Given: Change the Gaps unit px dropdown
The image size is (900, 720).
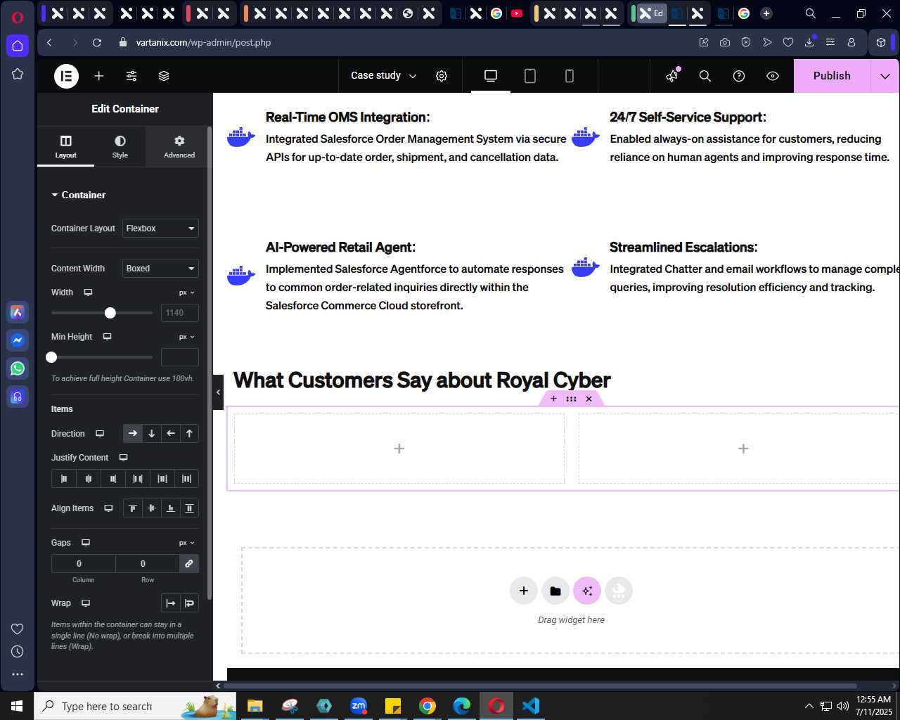Looking at the screenshot, I should tap(186, 543).
